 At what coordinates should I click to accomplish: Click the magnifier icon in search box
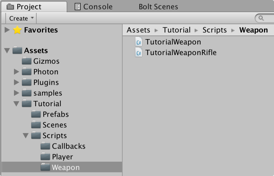[261, 18]
